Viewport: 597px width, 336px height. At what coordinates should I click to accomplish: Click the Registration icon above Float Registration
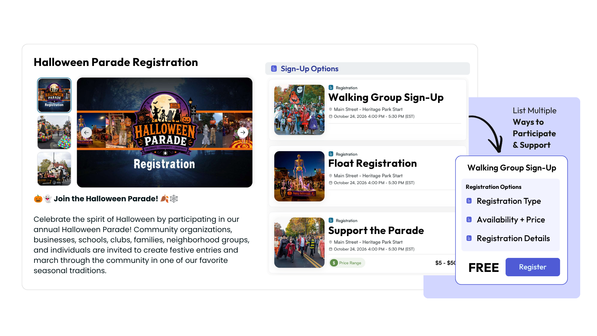(x=331, y=154)
